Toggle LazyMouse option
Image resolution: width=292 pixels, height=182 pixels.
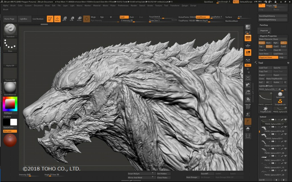[203, 17]
